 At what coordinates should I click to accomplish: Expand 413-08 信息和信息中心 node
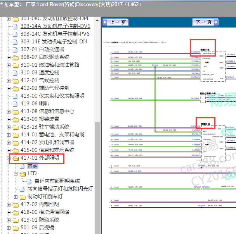pos(9,112)
